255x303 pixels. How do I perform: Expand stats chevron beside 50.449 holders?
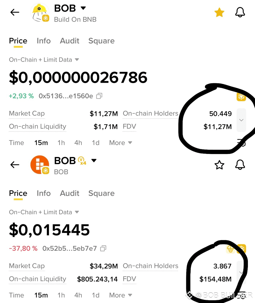[x=241, y=120]
